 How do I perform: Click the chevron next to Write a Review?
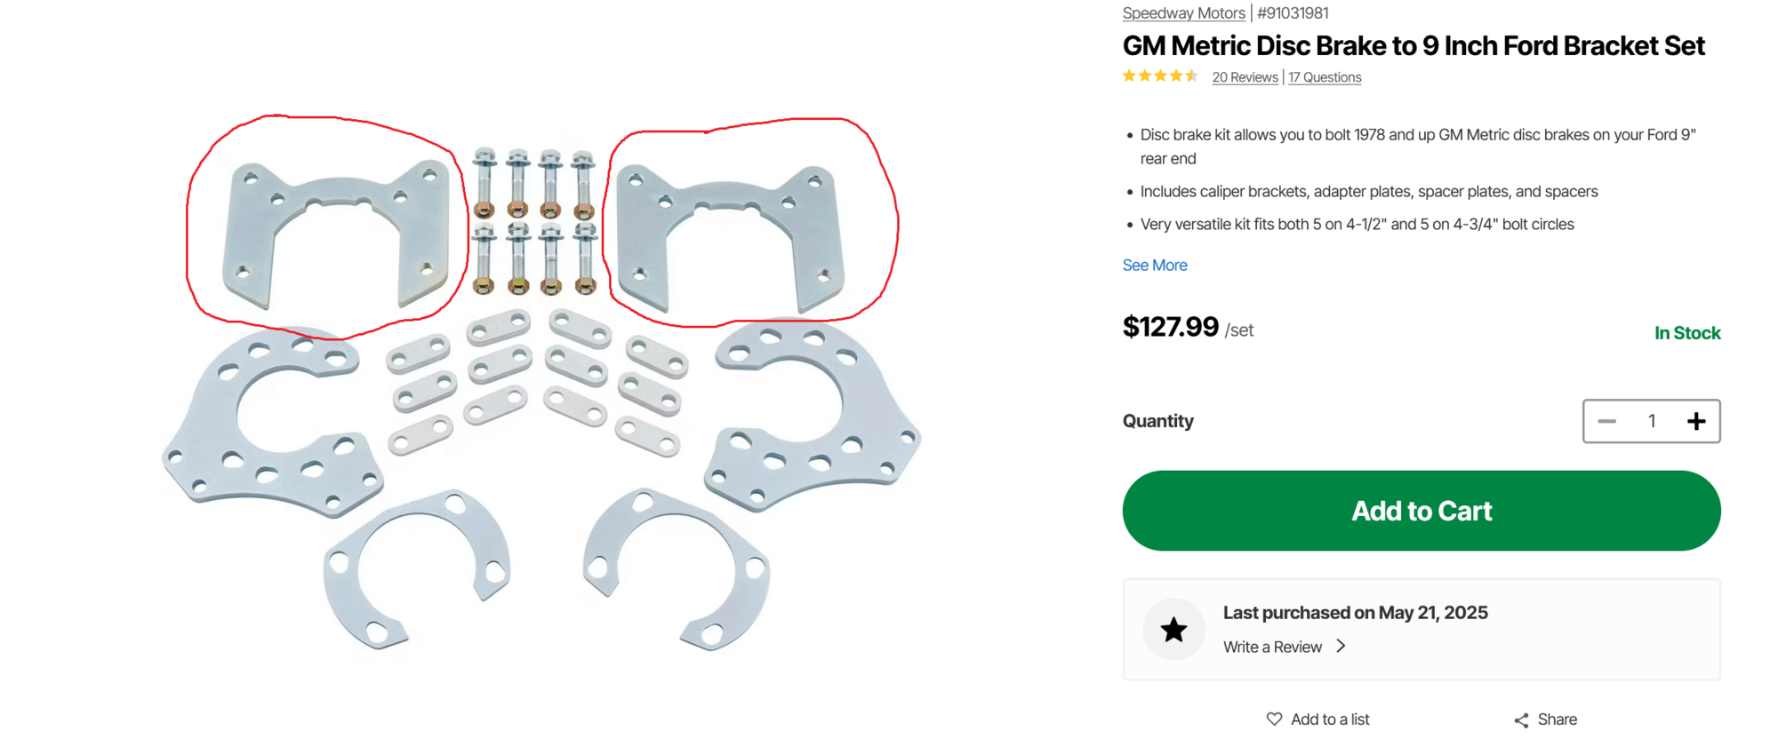click(1341, 647)
